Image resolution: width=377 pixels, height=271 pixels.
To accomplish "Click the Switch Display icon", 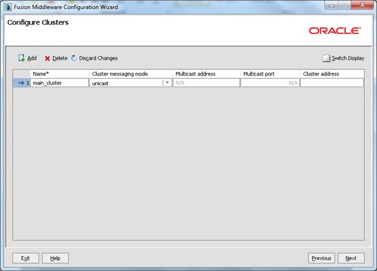I will [x=326, y=58].
